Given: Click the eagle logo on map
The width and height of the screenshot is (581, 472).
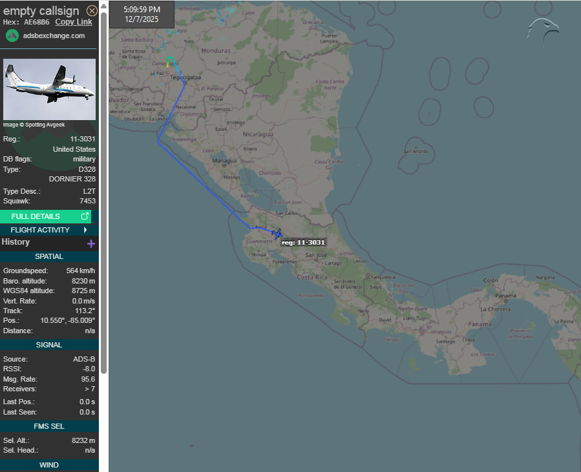Looking at the screenshot, I should (x=544, y=34).
